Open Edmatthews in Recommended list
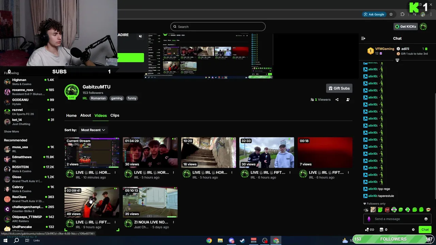This screenshot has height=245, width=436. click(x=29, y=159)
